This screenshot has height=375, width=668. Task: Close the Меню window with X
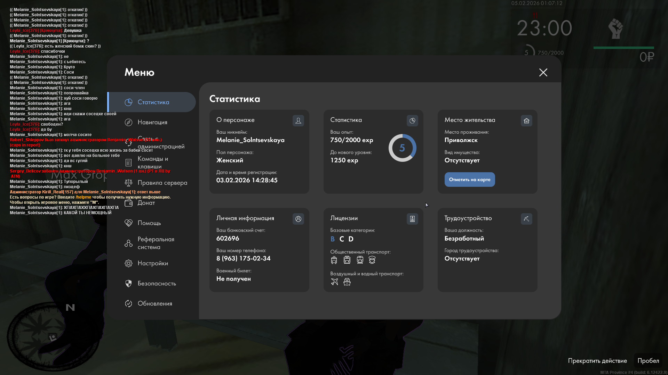[543, 72]
